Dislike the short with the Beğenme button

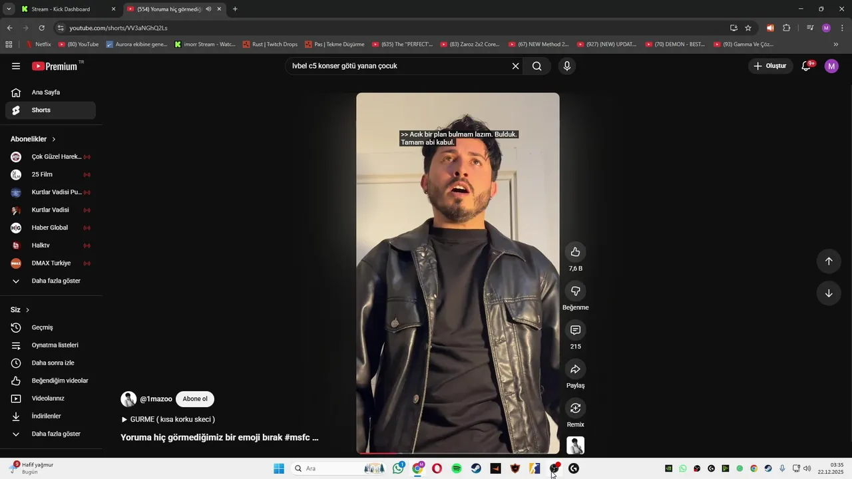tap(576, 291)
